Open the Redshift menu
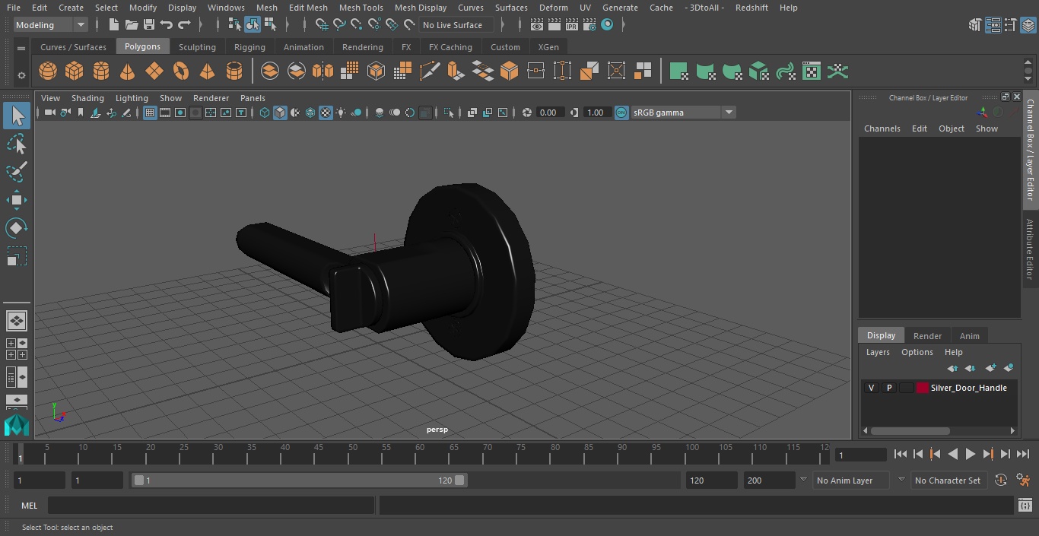1039x536 pixels. coord(751,8)
